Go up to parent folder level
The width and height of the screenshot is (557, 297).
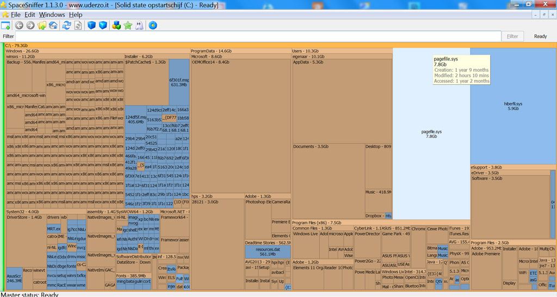pyautogui.click(x=42, y=26)
